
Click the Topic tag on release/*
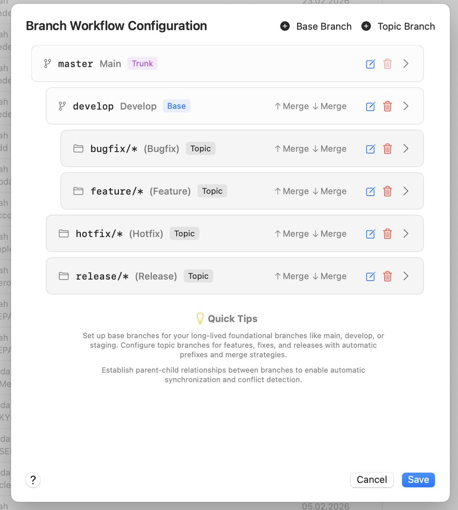[198, 276]
